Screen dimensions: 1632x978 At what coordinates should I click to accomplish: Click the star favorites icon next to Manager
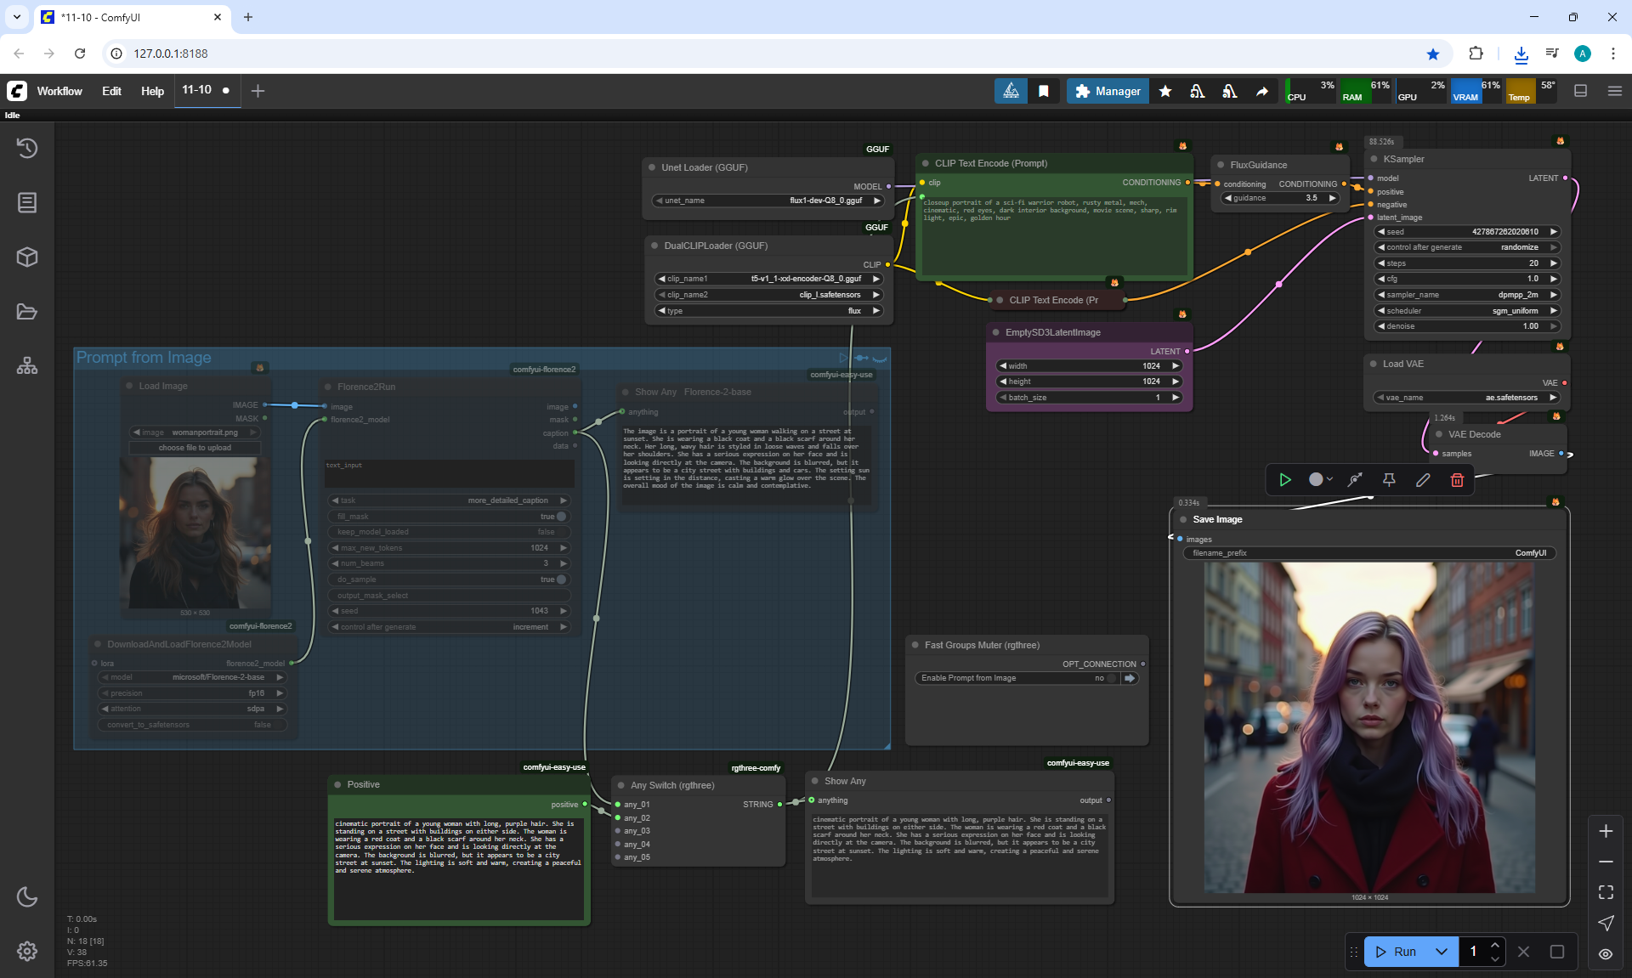1165,91
